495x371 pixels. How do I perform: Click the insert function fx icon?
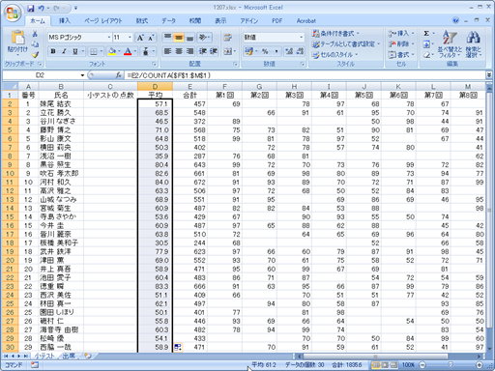pyautogui.click(x=119, y=75)
